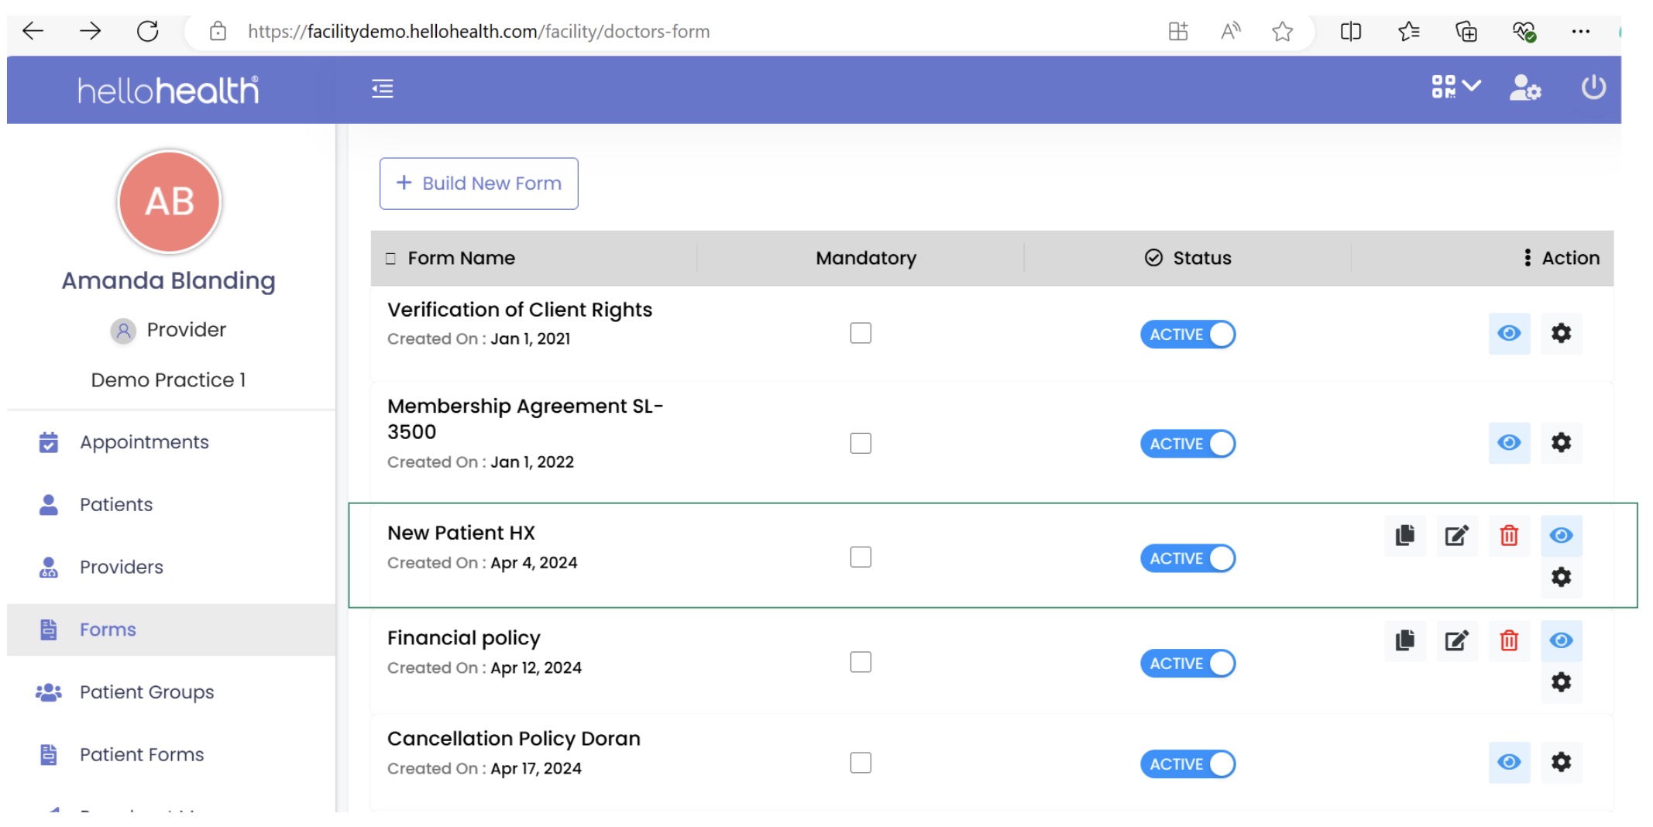Mark Verification of Client Rights as mandatory
The height and width of the screenshot is (827, 1653).
(x=860, y=333)
